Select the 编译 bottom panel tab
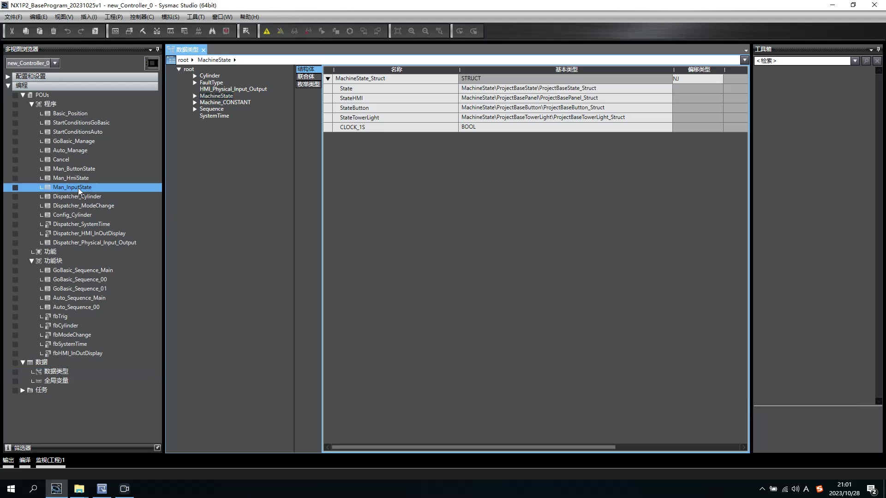Viewport: 886px width, 498px height. [25, 460]
